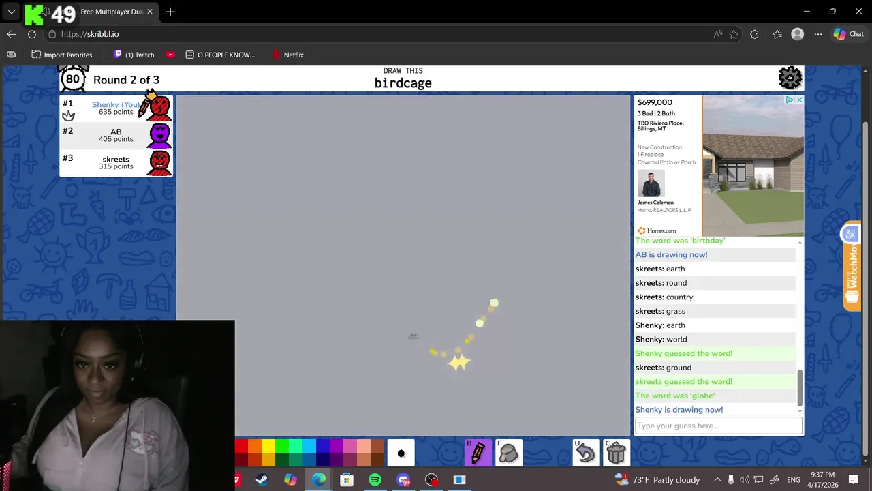Open a new browser tab
872x491 pixels.
pos(170,12)
